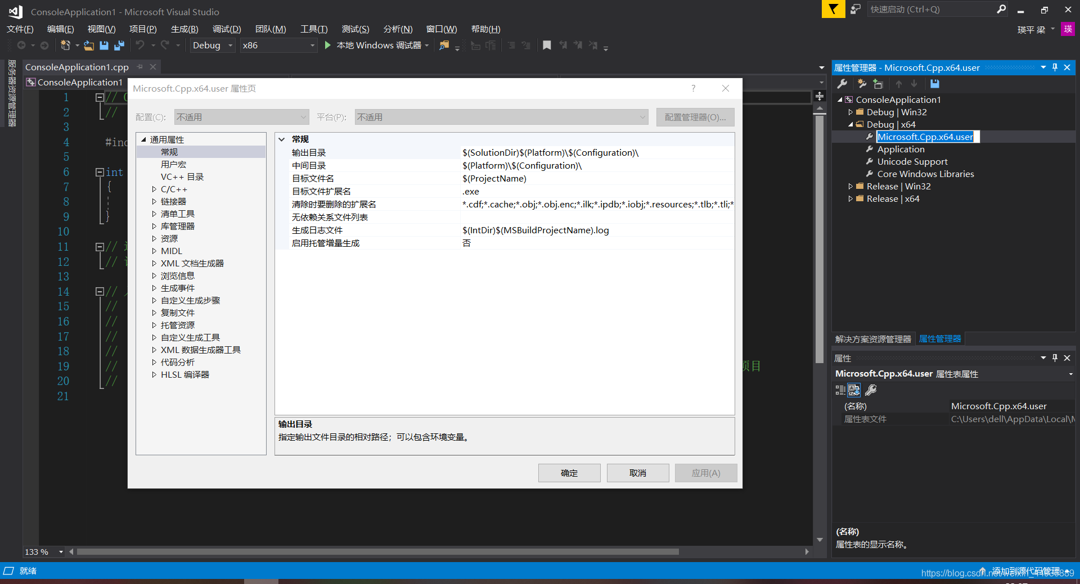Pin the Property Manager panel with auto-hide pin
Image resolution: width=1080 pixels, height=584 pixels.
(x=1055, y=67)
